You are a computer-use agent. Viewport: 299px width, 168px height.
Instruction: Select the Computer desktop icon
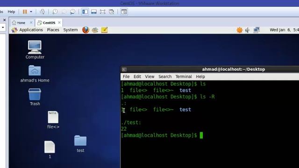pos(35,49)
